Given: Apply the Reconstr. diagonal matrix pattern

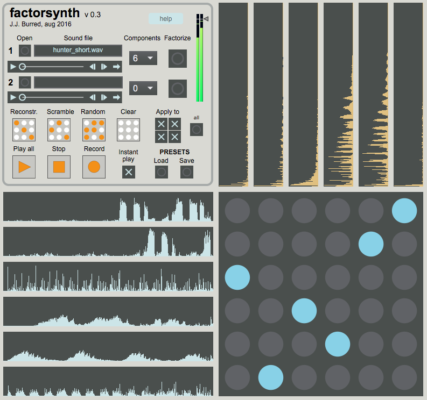Looking at the screenshot, I should [x=24, y=130].
